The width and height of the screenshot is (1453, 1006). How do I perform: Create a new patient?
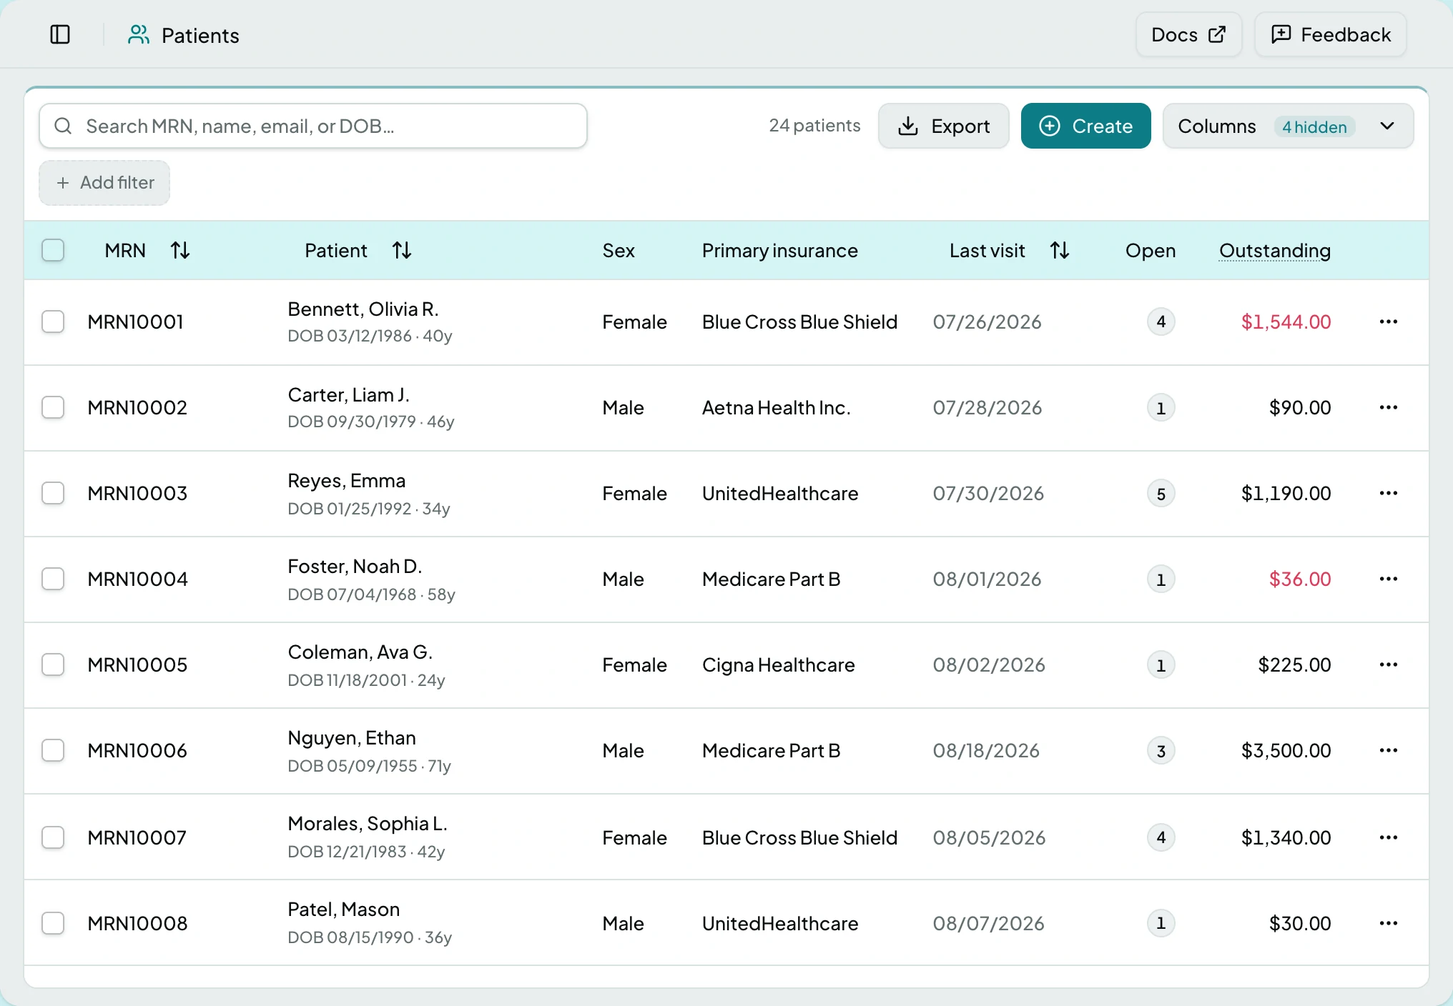tap(1085, 126)
